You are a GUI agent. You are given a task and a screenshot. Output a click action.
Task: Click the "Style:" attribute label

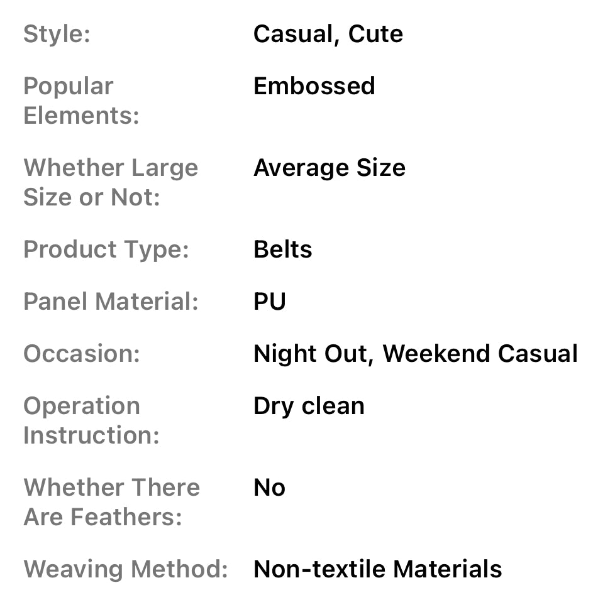coord(57,34)
